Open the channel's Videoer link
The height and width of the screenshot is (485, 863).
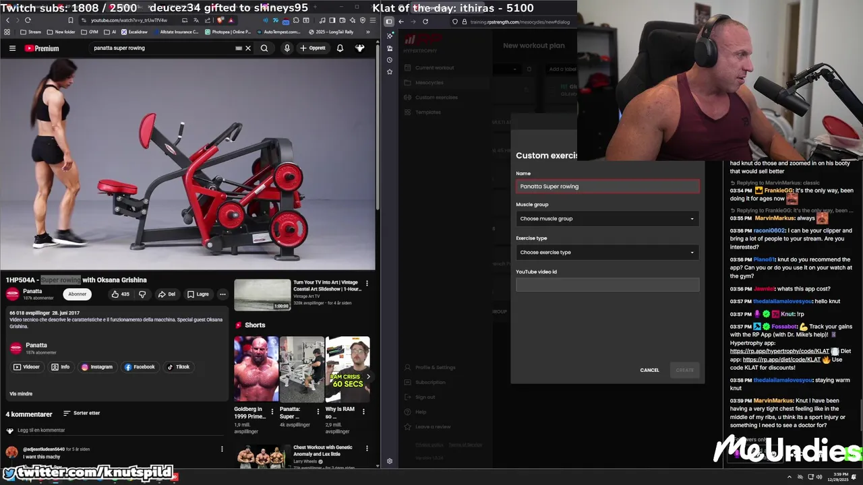click(27, 367)
